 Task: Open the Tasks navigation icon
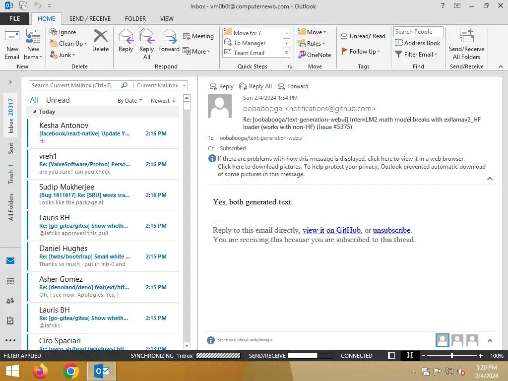[10, 320]
